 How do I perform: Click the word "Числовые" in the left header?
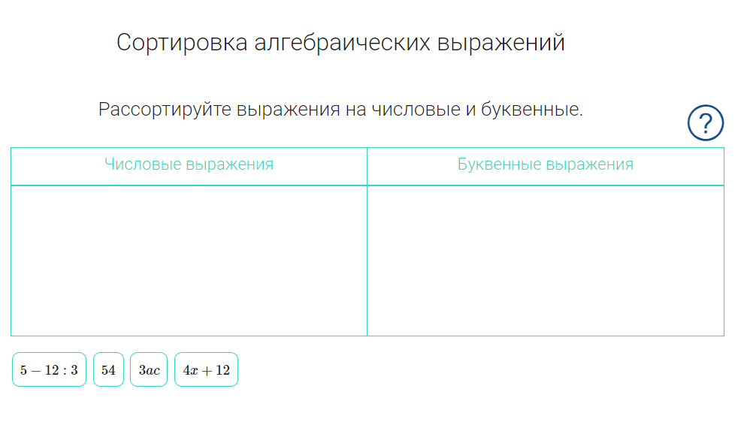click(143, 164)
